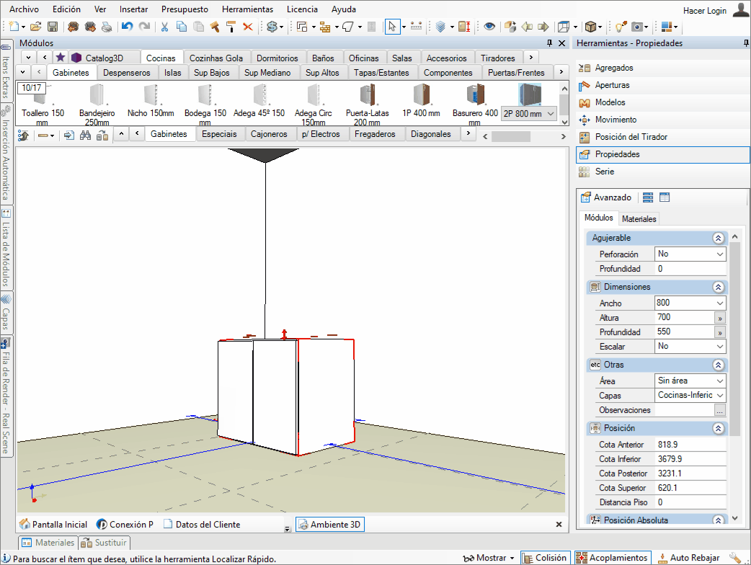Click the Altura value field
Image resolution: width=751 pixels, height=565 pixels.
[683, 318]
